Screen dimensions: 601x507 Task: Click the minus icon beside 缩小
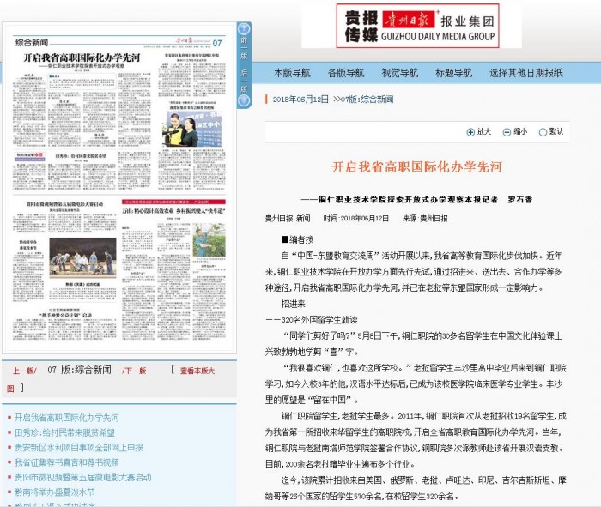pyautogui.click(x=507, y=132)
